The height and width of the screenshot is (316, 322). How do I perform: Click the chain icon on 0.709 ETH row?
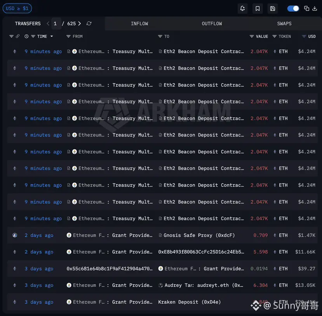(x=15, y=235)
